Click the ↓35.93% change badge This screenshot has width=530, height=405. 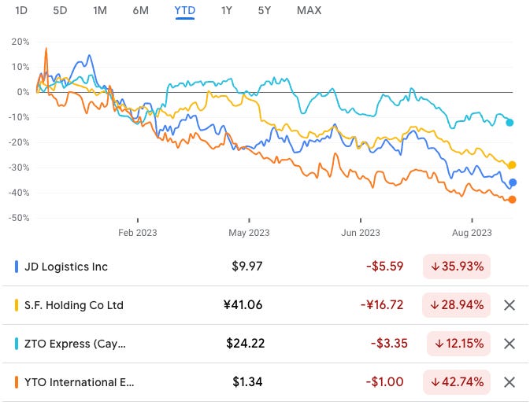(x=457, y=267)
